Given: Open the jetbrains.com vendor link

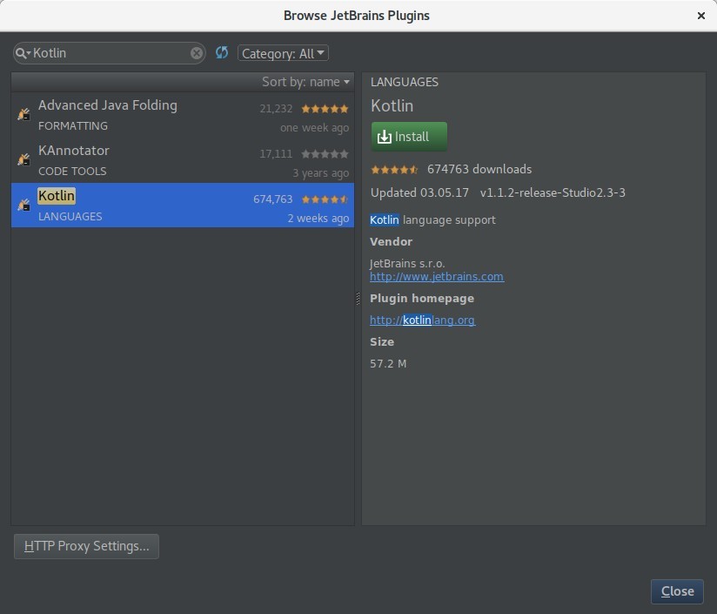Looking at the screenshot, I should pos(437,277).
